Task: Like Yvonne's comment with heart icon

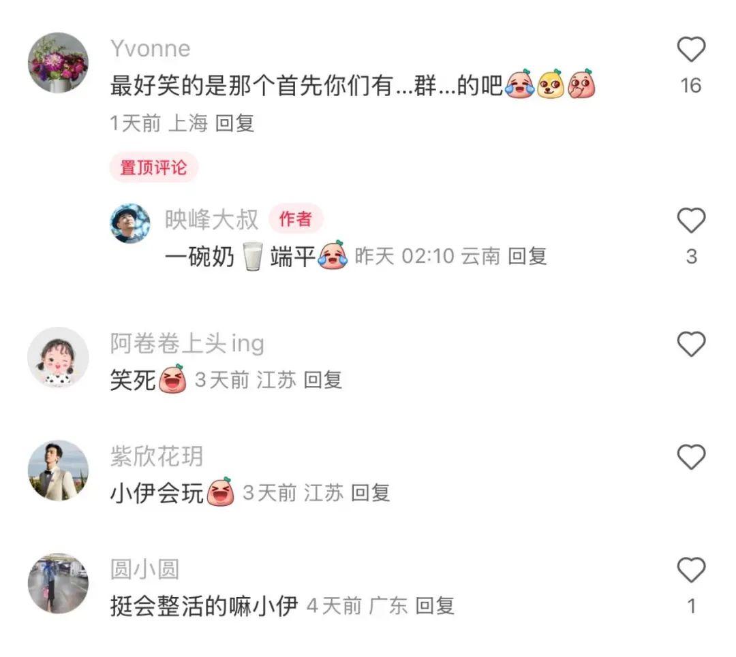Action: click(691, 49)
